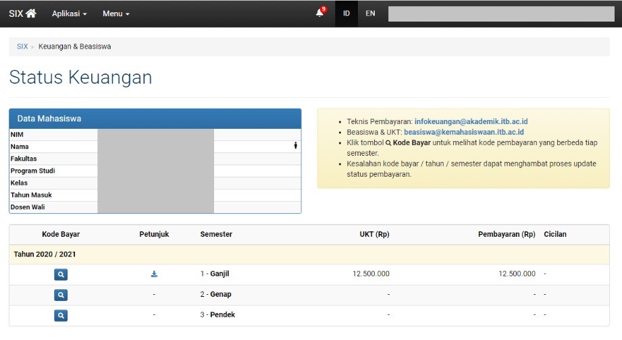Go to SIX home via house icon
The image size is (622, 340).
point(31,13)
